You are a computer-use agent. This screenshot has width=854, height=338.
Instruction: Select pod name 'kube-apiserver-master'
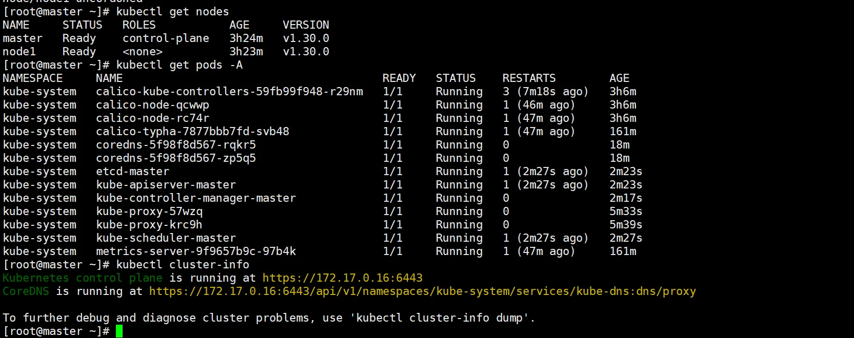click(x=166, y=185)
